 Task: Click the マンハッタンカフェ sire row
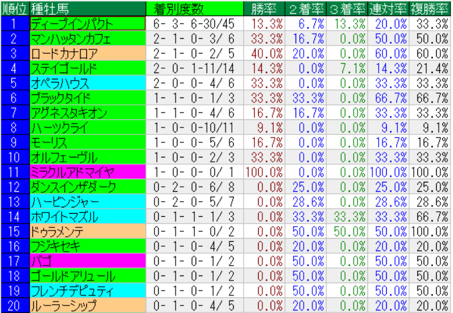87,38
